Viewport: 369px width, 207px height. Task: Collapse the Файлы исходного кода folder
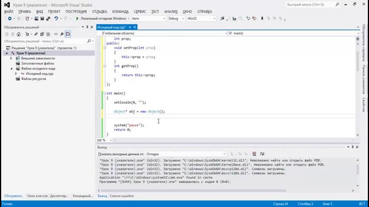(x=12, y=68)
